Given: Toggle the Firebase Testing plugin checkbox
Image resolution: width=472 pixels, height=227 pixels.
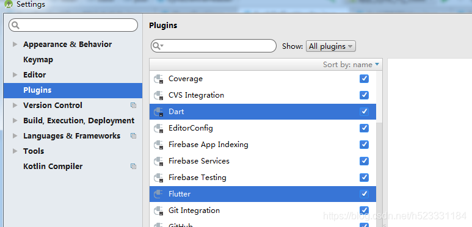Looking at the screenshot, I should click(x=365, y=178).
